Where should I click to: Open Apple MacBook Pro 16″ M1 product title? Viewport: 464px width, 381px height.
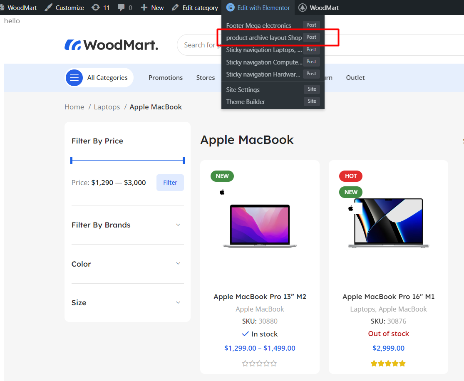[389, 297]
